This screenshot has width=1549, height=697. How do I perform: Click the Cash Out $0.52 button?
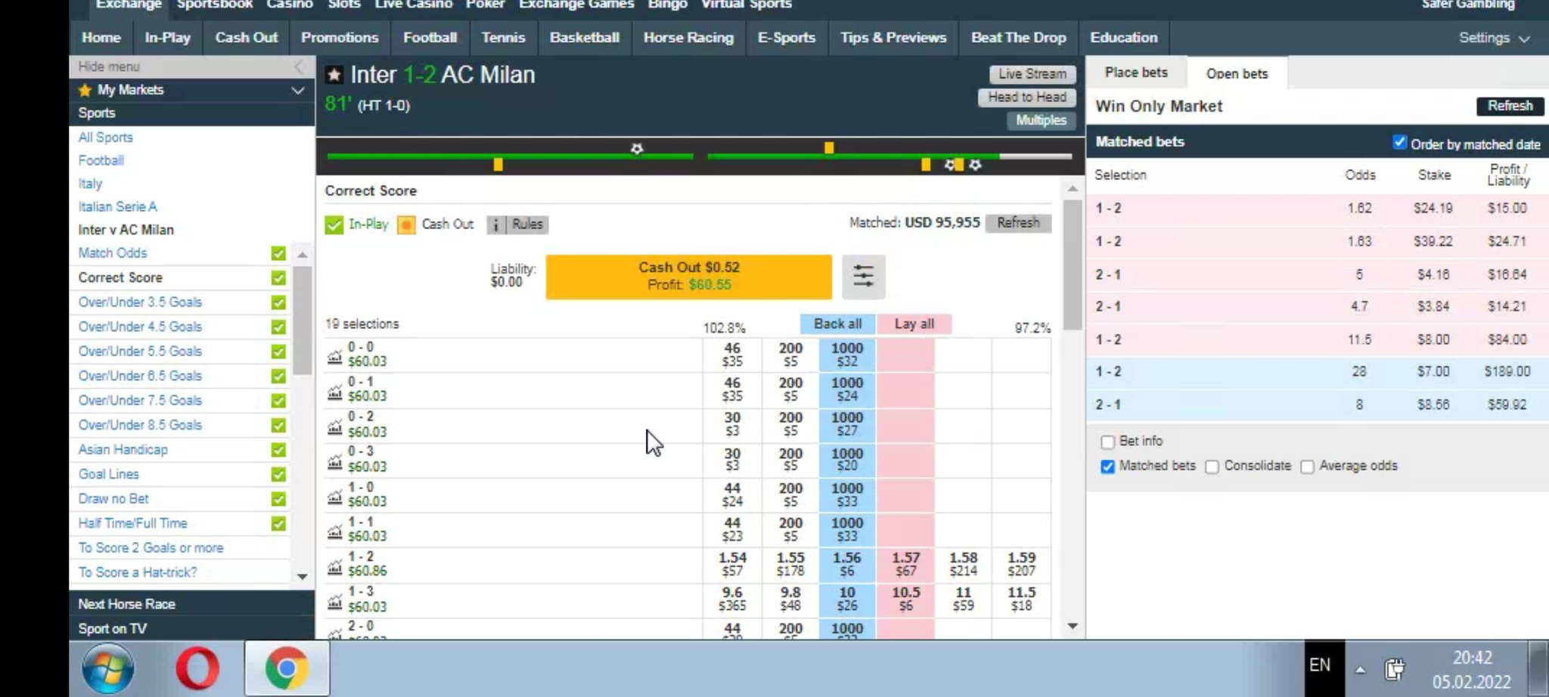[689, 276]
